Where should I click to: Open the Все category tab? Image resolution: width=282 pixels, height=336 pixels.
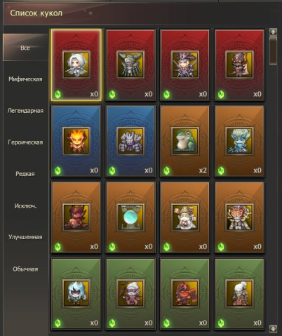pyautogui.click(x=25, y=48)
